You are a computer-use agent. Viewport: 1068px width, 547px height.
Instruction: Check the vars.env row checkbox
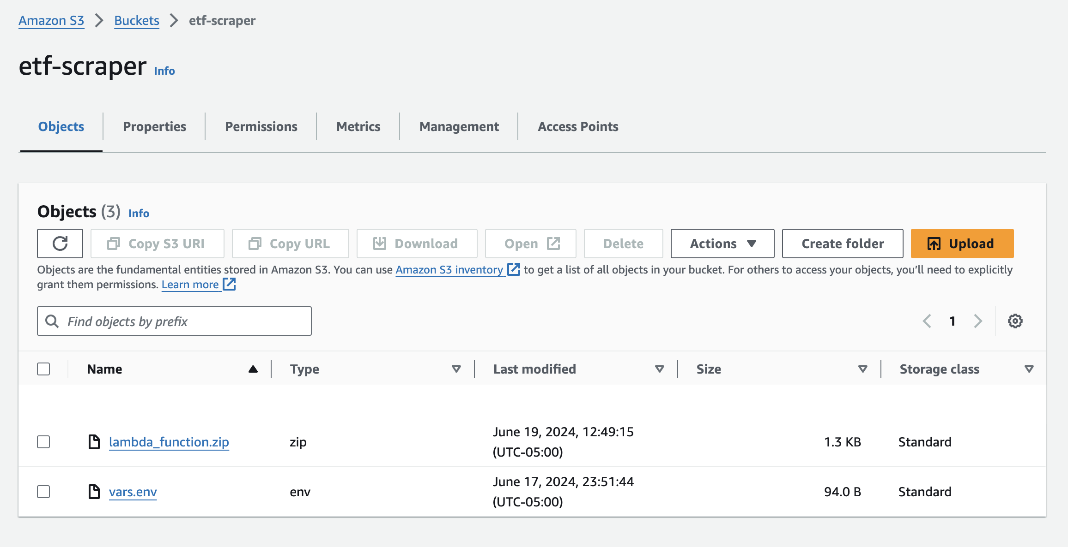click(x=43, y=492)
